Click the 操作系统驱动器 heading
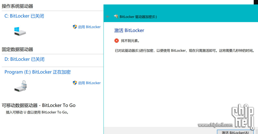This screenshot has width=258, height=134. tap(17, 6)
